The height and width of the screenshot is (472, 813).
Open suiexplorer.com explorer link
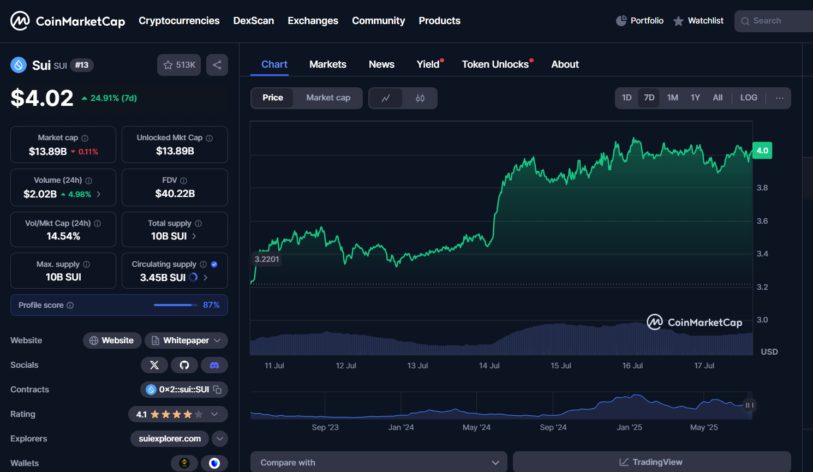click(170, 439)
